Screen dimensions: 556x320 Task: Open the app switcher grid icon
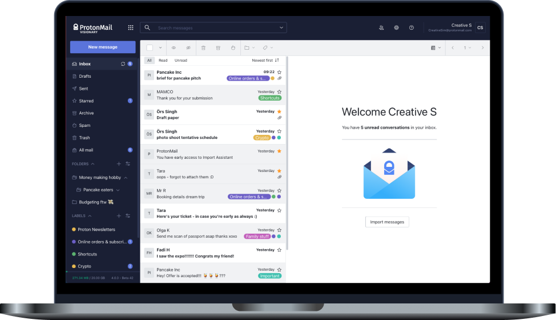[131, 27]
